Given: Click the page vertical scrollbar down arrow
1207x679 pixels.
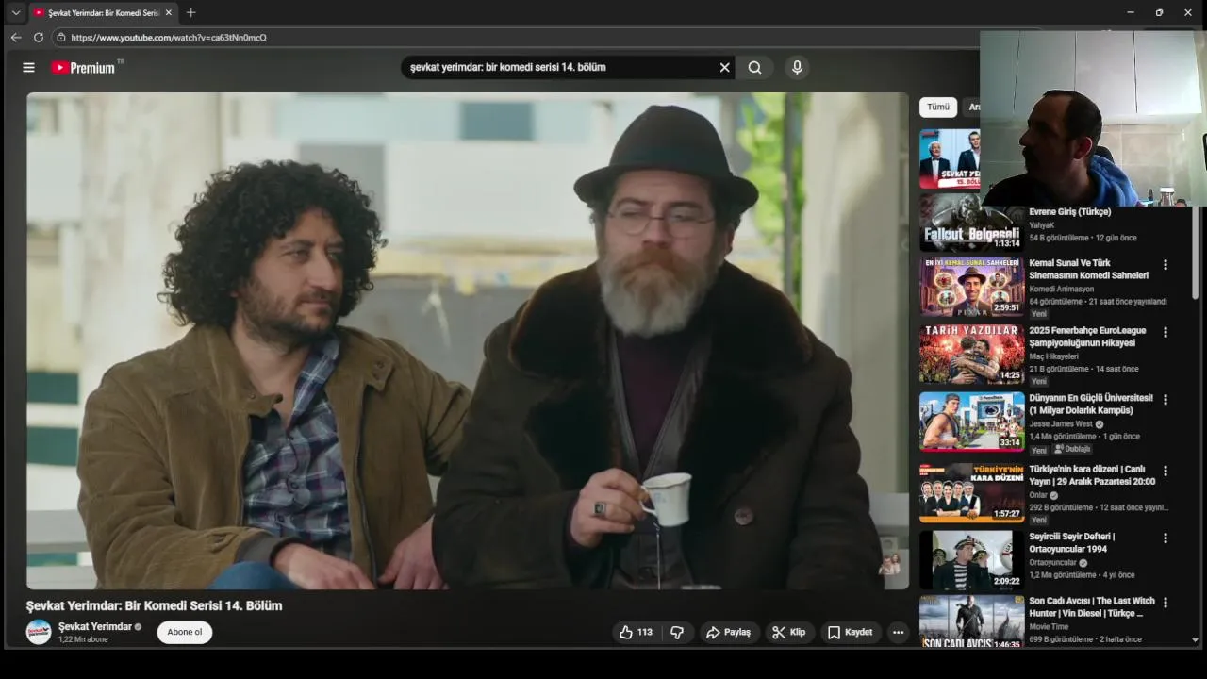Looking at the screenshot, I should click(1196, 640).
